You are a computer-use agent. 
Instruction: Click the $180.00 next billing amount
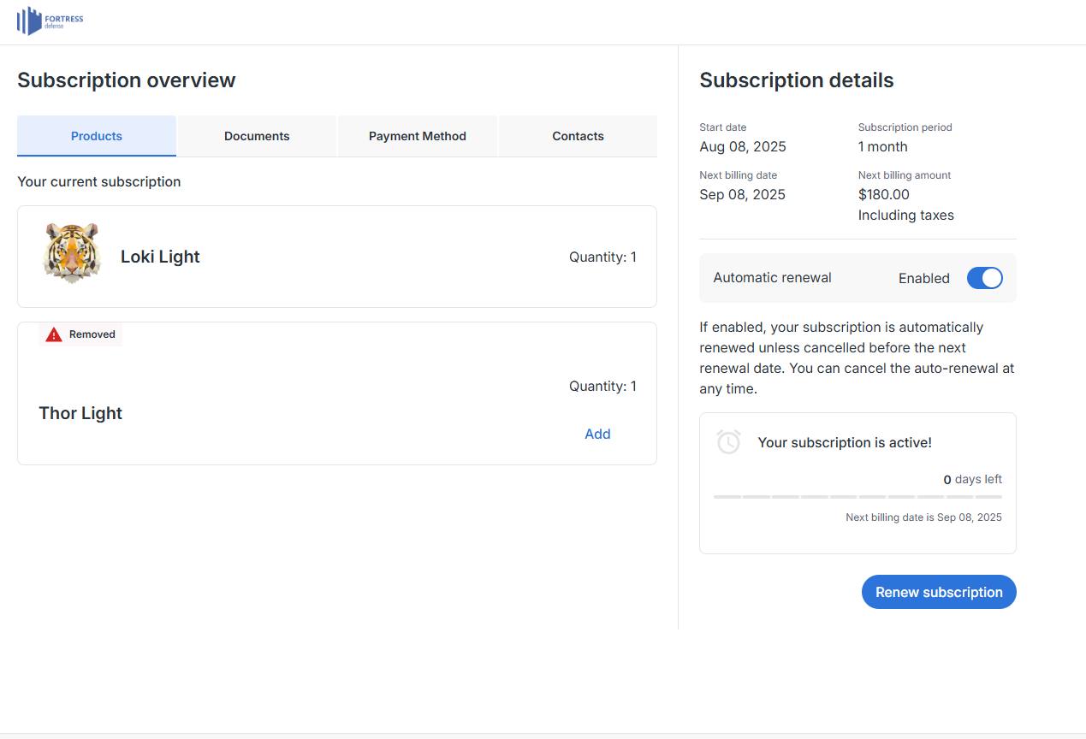tap(883, 194)
